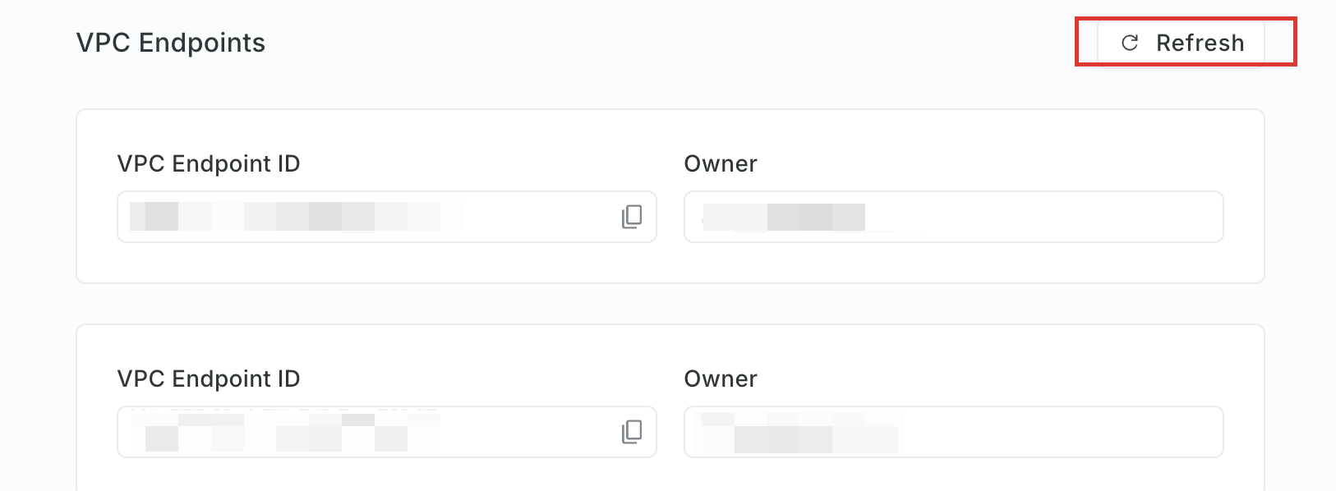Click empty area of first endpoint card
This screenshot has width=1336, height=491.
point(670,263)
